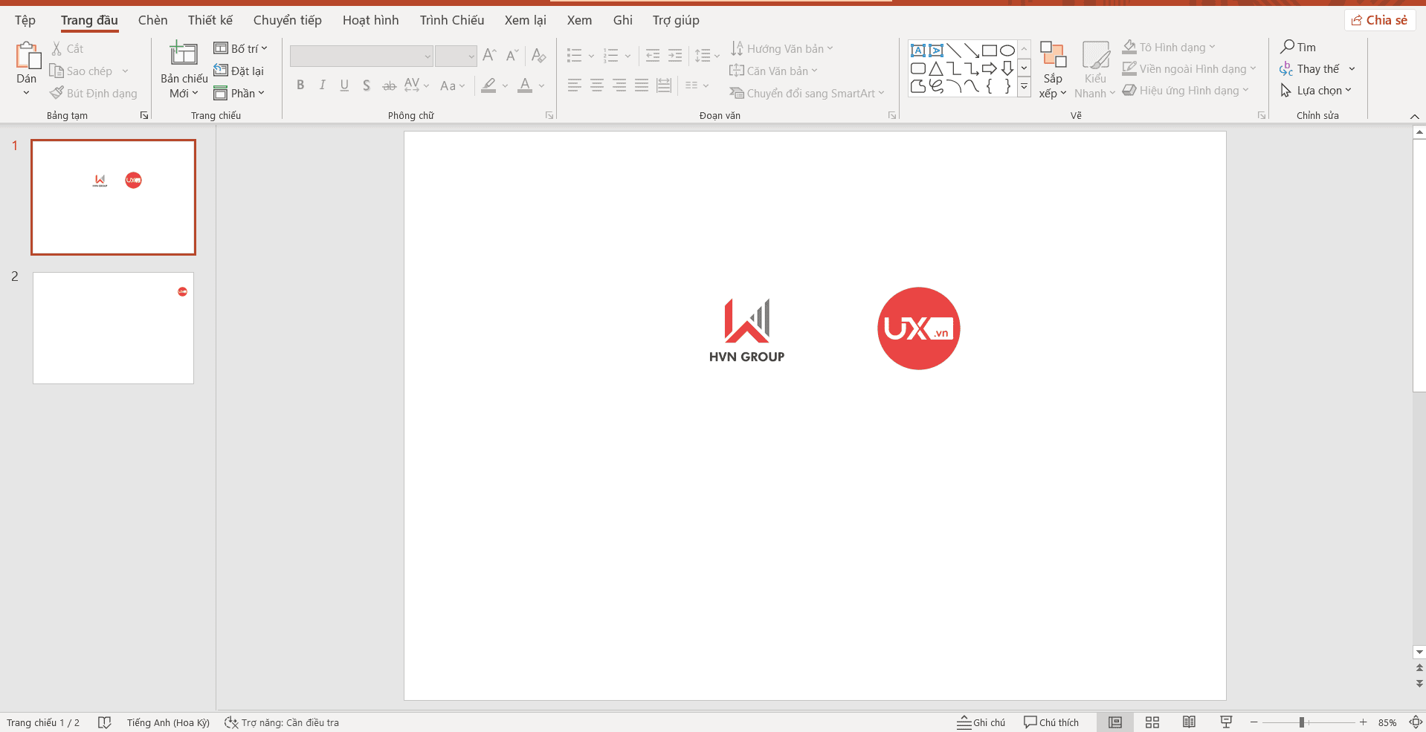Apply strikethrough text formatting
The height and width of the screenshot is (732, 1426).
[389, 85]
